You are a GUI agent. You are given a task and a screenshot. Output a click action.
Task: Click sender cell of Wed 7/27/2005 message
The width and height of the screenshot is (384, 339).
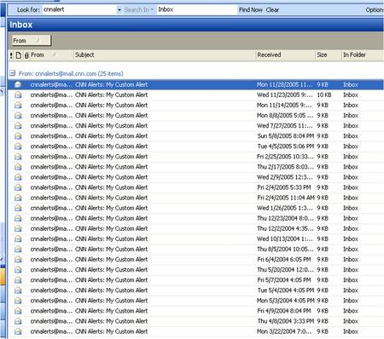[x=51, y=126]
